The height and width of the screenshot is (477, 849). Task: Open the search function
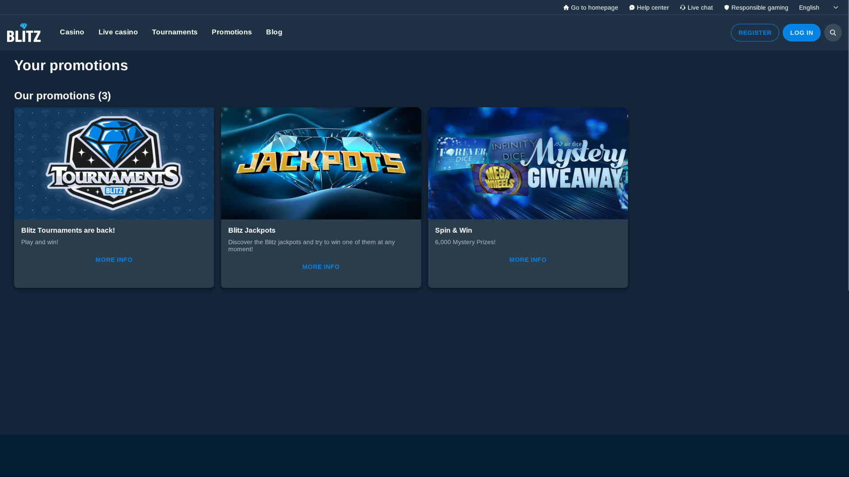[x=833, y=32]
